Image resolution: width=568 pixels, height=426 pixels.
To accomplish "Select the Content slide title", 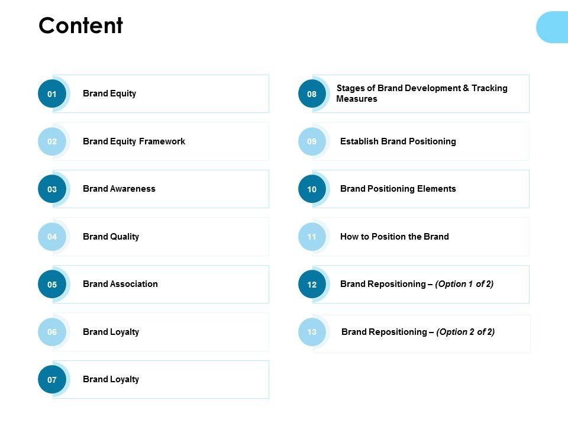I will [80, 25].
